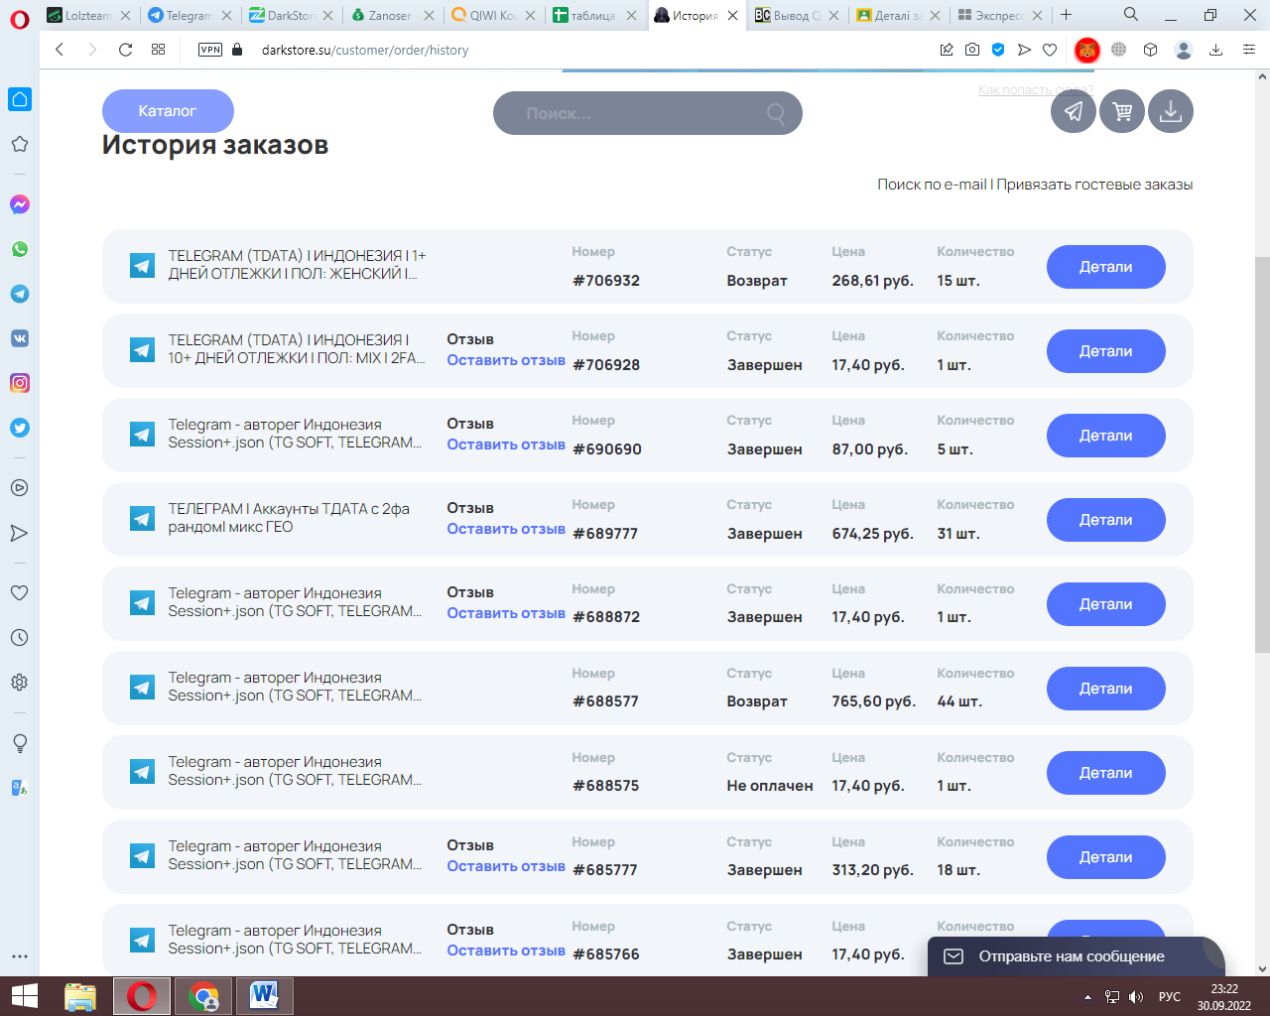1270x1016 pixels.
Task: Open the volume control in system tray
Action: (1136, 997)
